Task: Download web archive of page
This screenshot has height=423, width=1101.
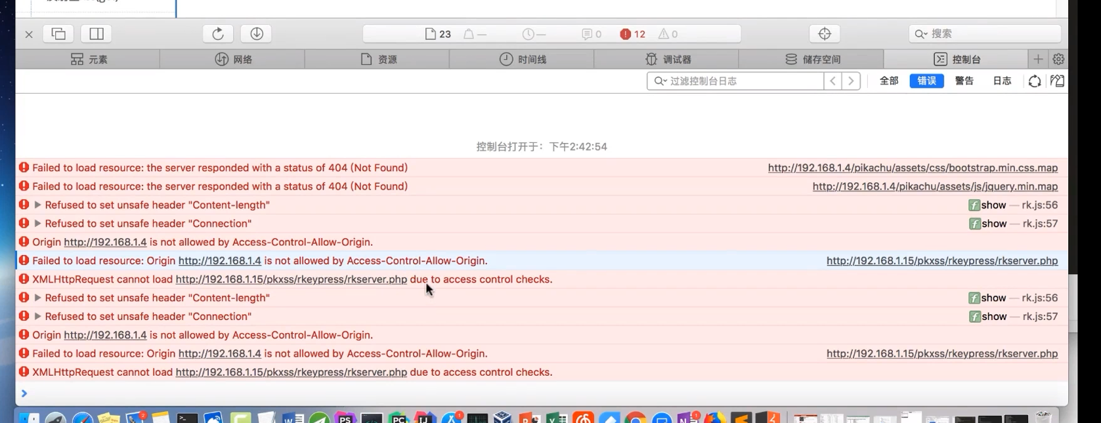Action: [x=257, y=33]
